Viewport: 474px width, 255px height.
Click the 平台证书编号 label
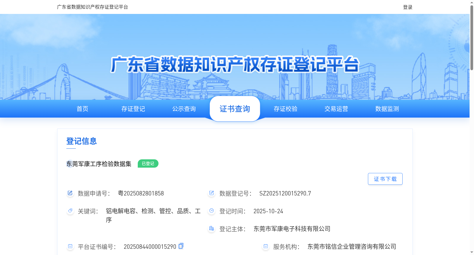97,247
